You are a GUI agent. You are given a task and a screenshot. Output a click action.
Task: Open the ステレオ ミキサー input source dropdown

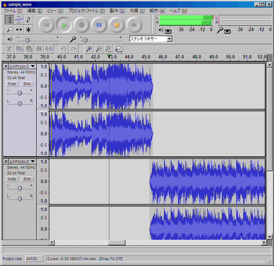click(x=169, y=39)
